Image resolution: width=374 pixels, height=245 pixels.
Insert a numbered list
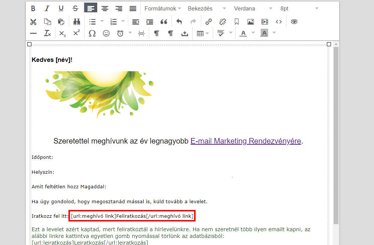(x=113, y=22)
